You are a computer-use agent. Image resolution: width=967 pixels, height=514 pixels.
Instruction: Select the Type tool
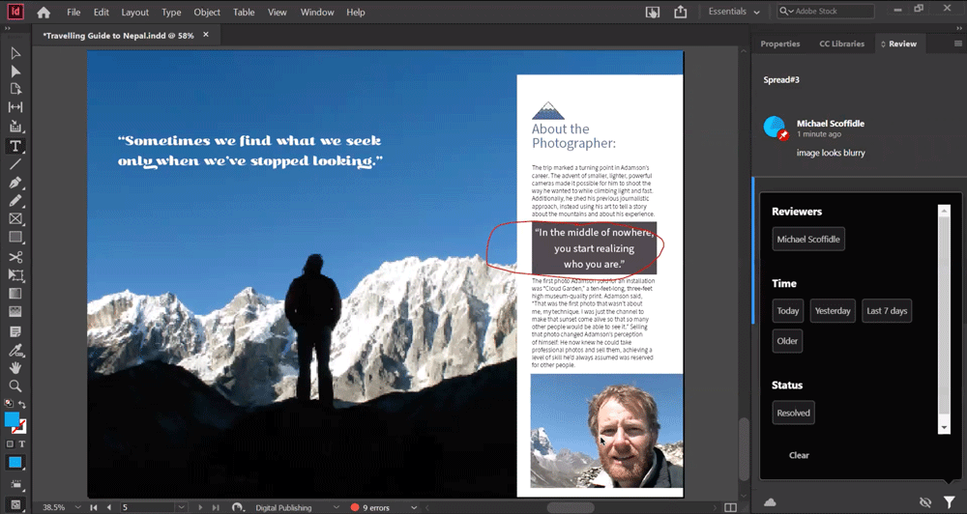(x=15, y=146)
